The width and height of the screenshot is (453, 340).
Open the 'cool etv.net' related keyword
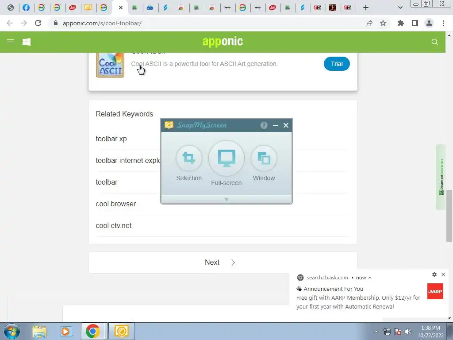114,225
